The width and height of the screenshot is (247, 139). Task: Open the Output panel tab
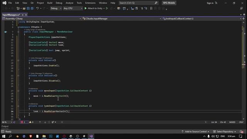5,126
